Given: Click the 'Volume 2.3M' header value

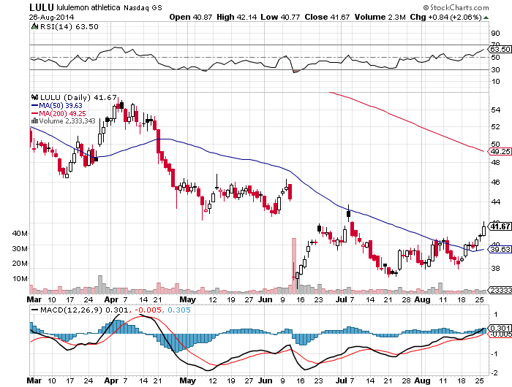Looking at the screenshot, I should click(380, 17).
